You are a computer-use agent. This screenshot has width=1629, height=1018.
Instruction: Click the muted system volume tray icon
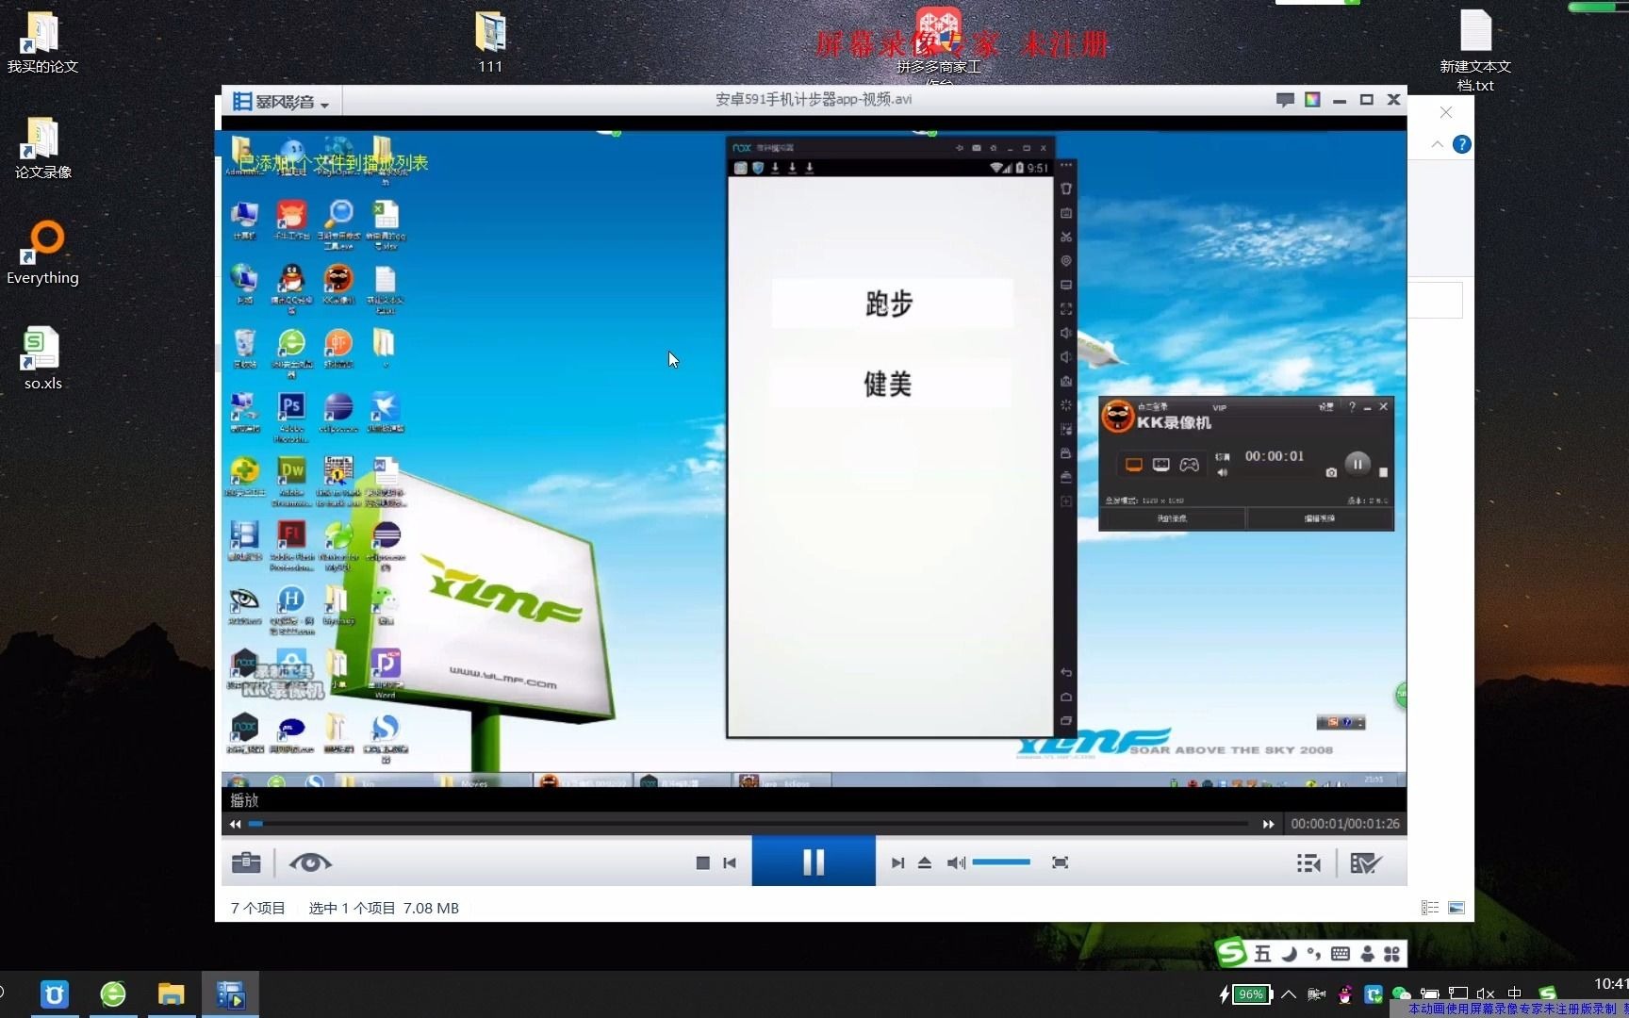[x=1486, y=993]
